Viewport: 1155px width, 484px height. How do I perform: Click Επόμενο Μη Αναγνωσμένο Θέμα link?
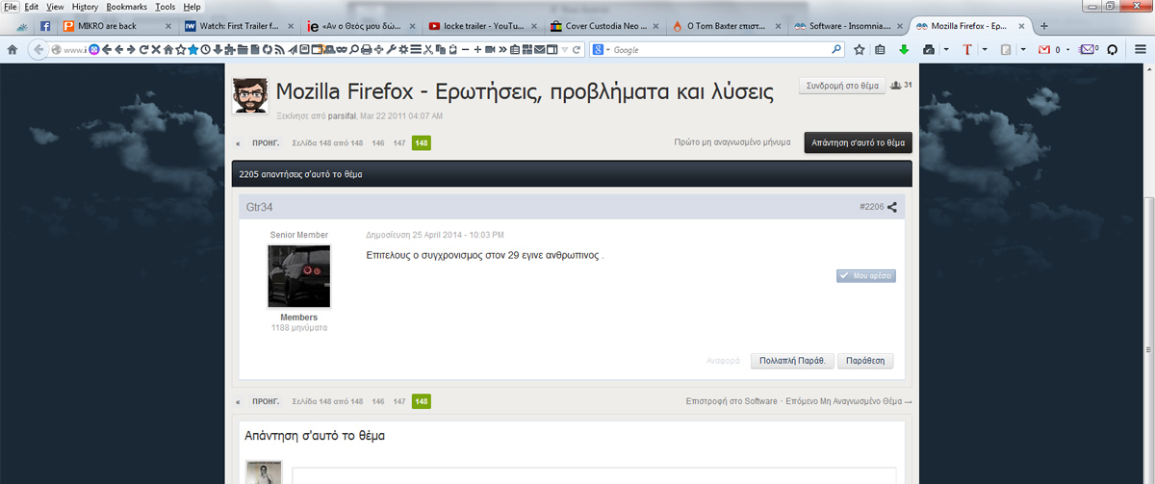(848, 400)
